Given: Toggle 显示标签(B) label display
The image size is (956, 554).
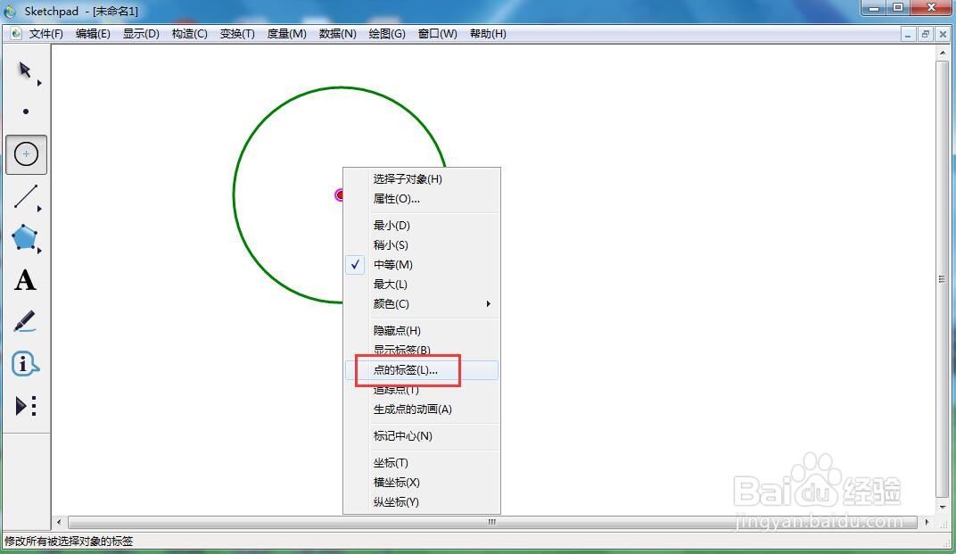Looking at the screenshot, I should (x=422, y=350).
